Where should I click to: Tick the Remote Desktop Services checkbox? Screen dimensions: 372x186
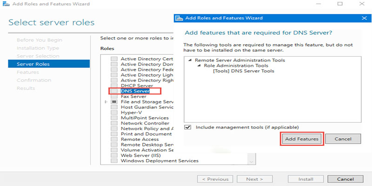click(x=114, y=145)
